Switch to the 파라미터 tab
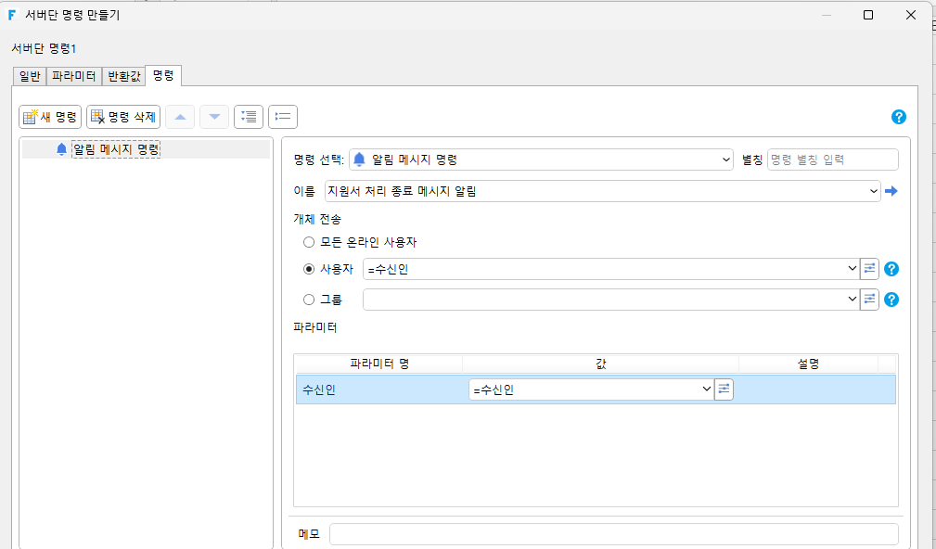The width and height of the screenshot is (936, 549). click(x=74, y=76)
